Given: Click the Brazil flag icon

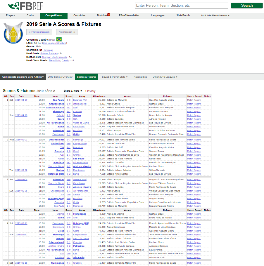Looking at the screenshot, I should point(59,39).
